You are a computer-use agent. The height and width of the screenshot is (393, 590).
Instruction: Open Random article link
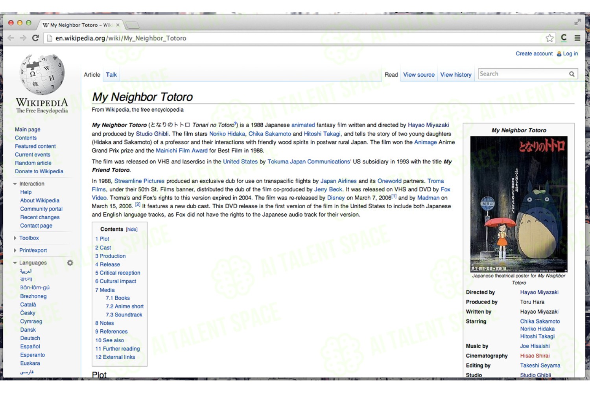coord(33,163)
